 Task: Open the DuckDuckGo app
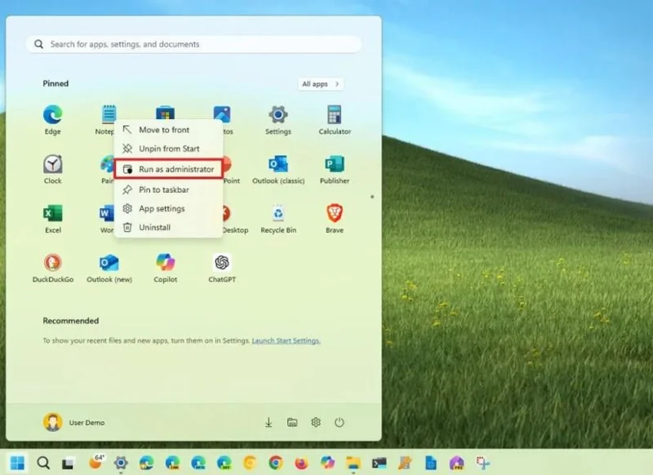[x=53, y=268]
